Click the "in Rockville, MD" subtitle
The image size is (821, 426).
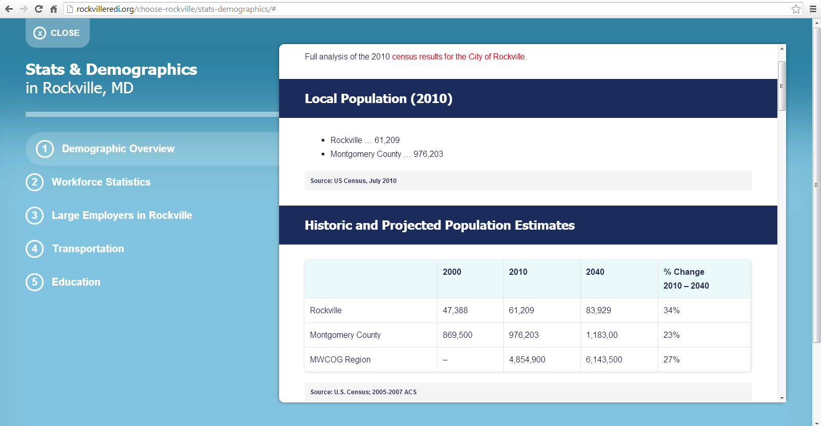coord(80,88)
